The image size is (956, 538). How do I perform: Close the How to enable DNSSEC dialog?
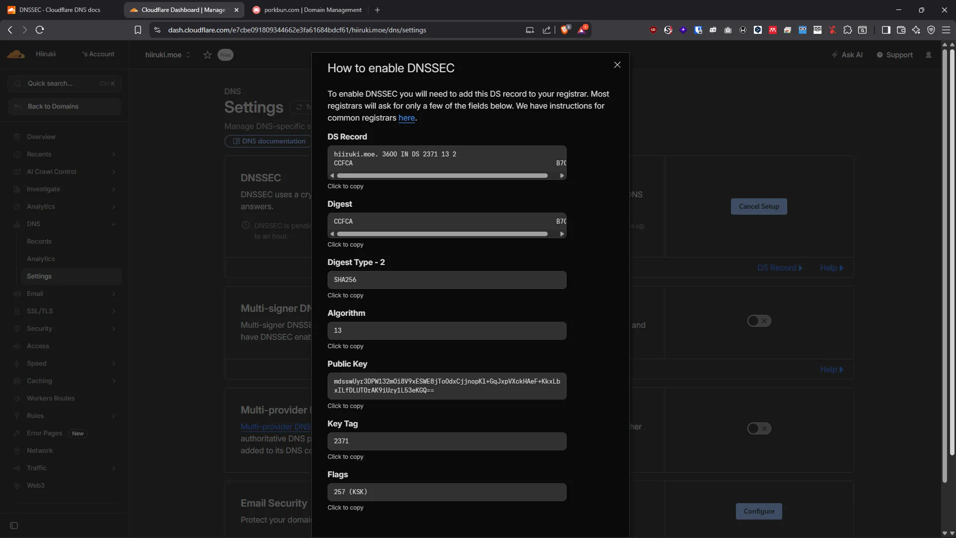pyautogui.click(x=617, y=65)
